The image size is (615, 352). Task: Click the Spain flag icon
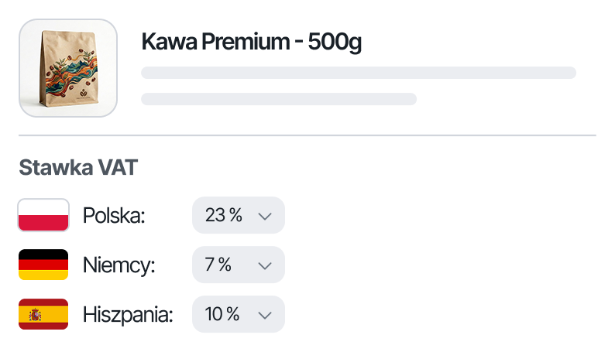43,314
